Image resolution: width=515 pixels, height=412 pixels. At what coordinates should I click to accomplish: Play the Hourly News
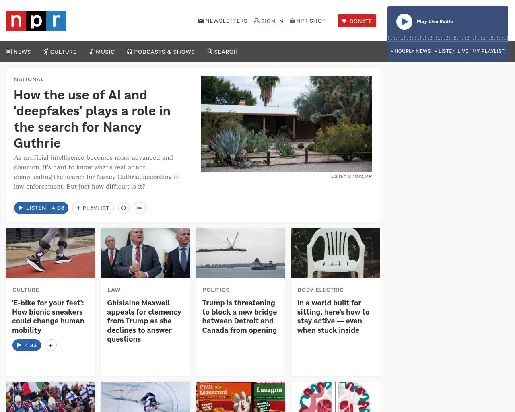coord(411,51)
